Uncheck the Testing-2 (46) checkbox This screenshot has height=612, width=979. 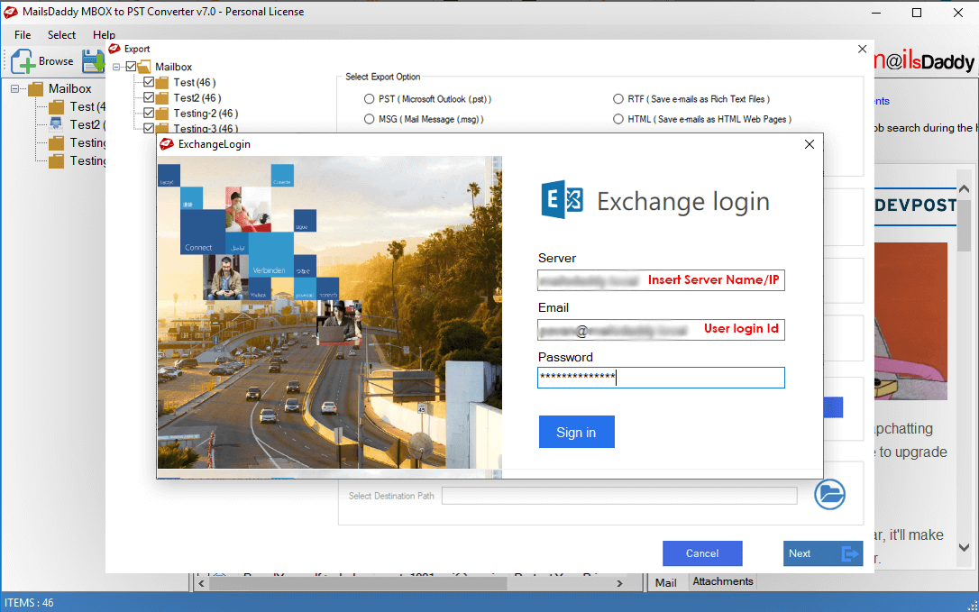point(149,113)
